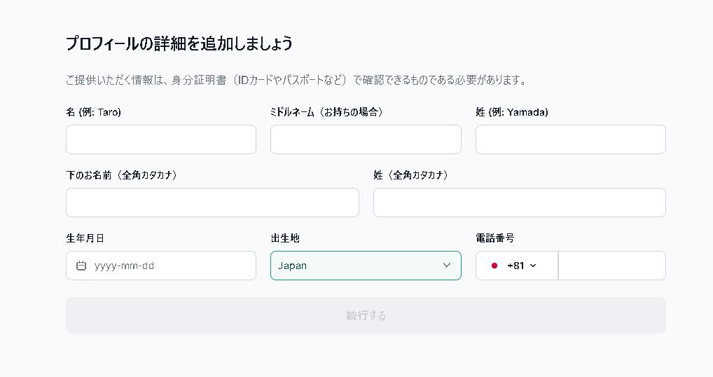Focus the ミドルネーム input field
The width and height of the screenshot is (713, 377).
(366, 139)
